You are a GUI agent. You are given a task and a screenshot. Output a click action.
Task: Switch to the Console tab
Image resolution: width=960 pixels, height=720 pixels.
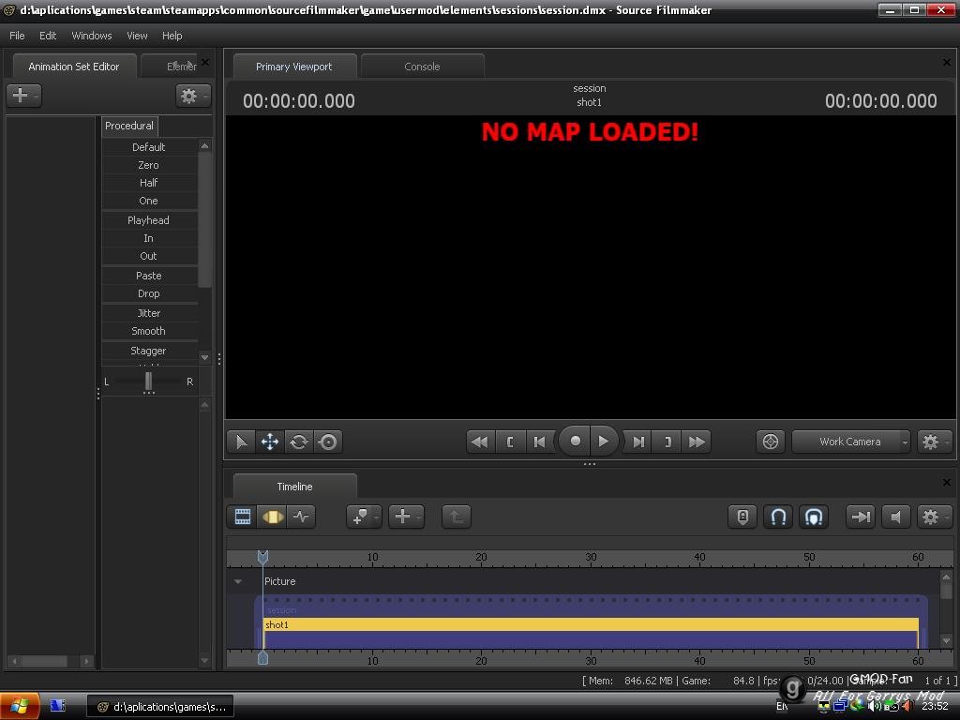click(423, 67)
